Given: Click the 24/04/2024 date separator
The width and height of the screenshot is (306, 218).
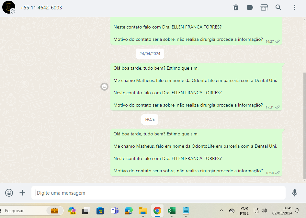Looking at the screenshot, I should point(150,54).
